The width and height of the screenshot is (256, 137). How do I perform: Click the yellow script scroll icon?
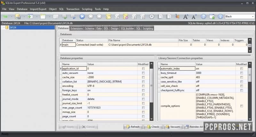[x=108, y=17]
